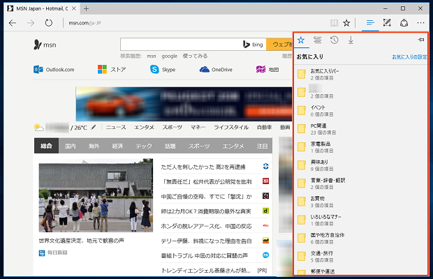The image size is (433, 279).
Task: Select the 経済 news tab
Action: pyautogui.click(x=117, y=146)
